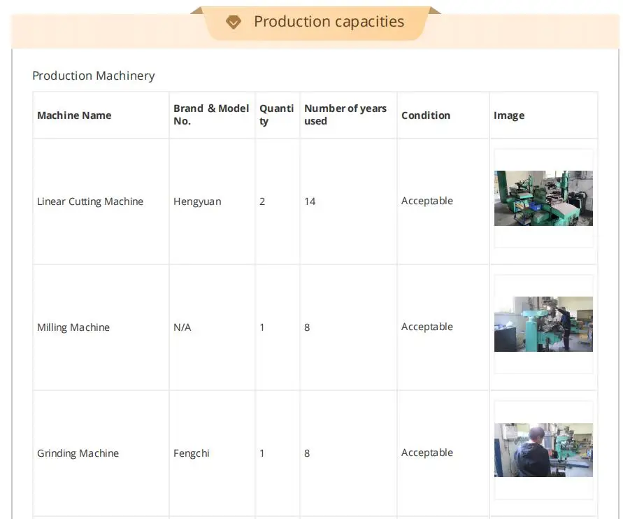
Task: Click the Image column header
Action: pos(509,115)
